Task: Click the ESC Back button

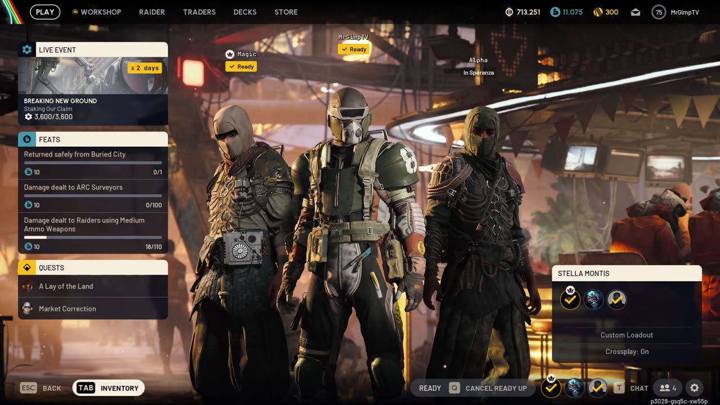Action: tap(40, 388)
